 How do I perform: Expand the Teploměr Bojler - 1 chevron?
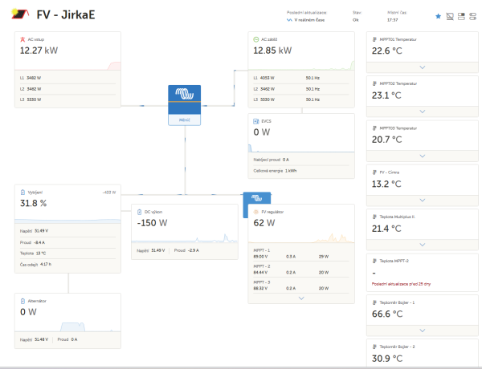(423, 330)
